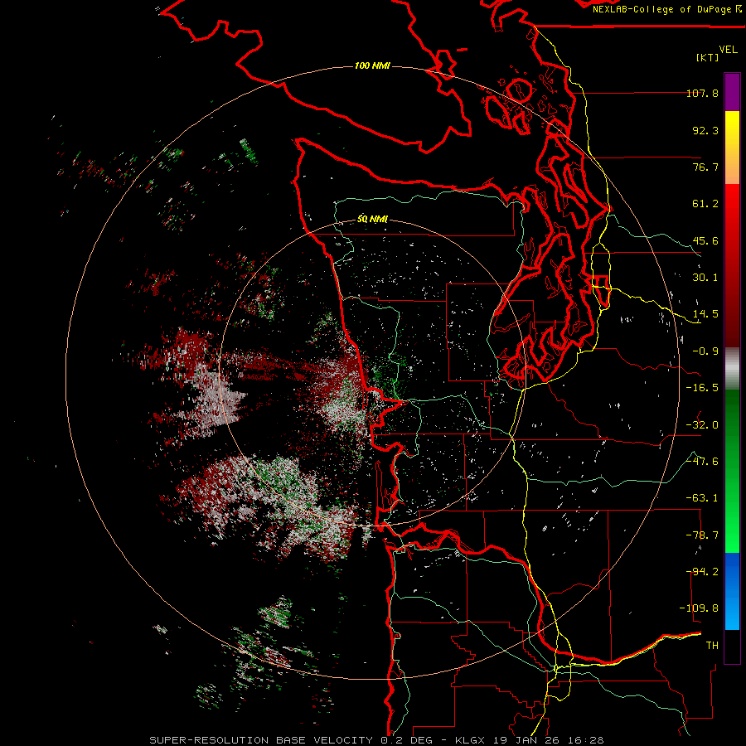Image resolution: width=746 pixels, height=746 pixels.
Task: Click the 61.2 velocity scale value
Action: tap(705, 204)
